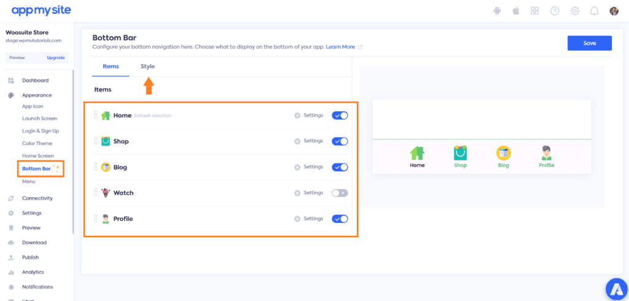Viewport: 629px width, 301px height.
Task: Disable the Home item toggle
Action: (x=340, y=115)
